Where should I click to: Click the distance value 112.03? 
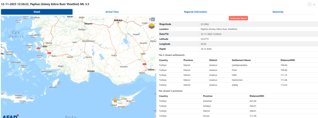coord(284,85)
